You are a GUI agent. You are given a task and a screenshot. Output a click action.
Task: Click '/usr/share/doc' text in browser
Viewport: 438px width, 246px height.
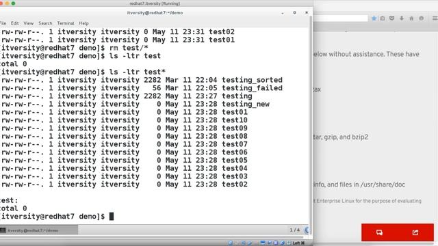click(x=383, y=184)
